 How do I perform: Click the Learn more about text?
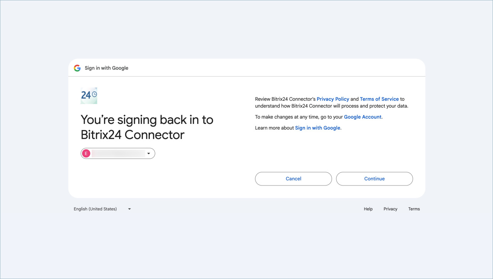pyautogui.click(x=275, y=128)
